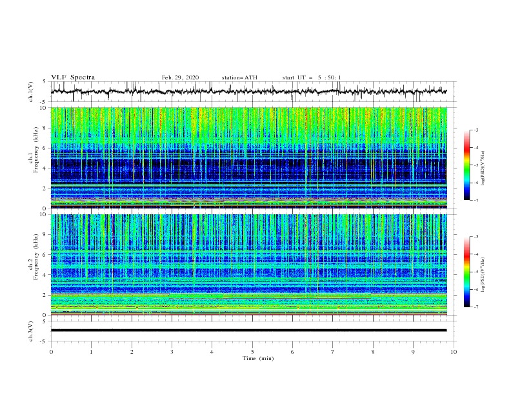Select the upper "log(PSD)(V²/Hz)" colorbar label

click(x=483, y=168)
